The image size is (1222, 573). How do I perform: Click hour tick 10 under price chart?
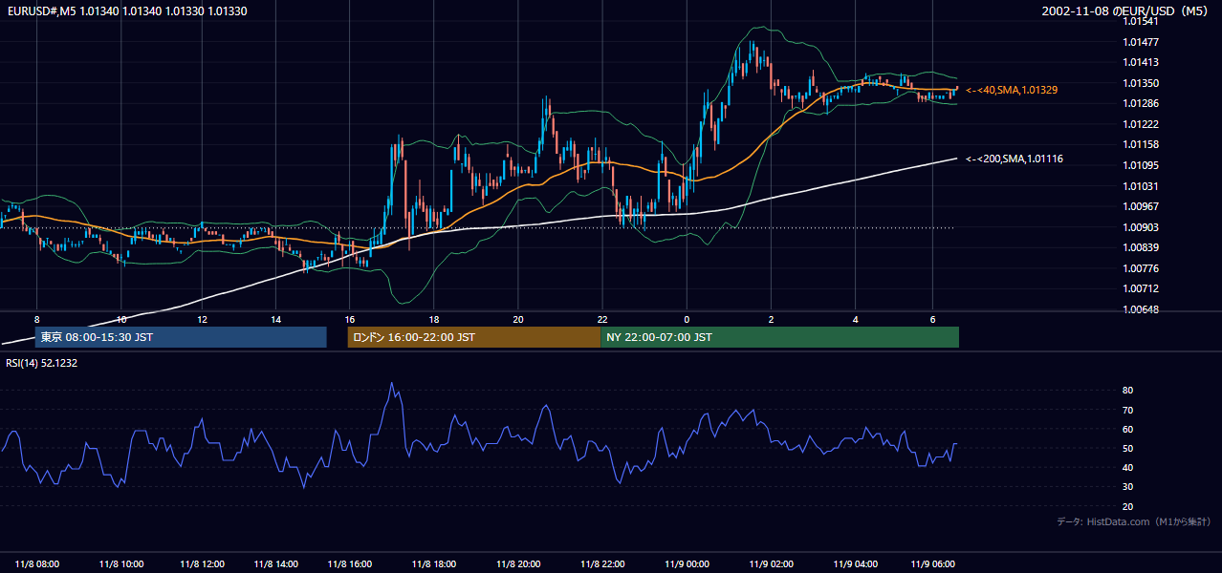point(120,319)
